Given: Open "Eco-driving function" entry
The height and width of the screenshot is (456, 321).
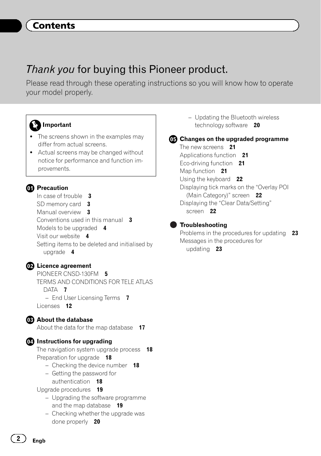Looking at the screenshot, I should [x=206, y=163].
